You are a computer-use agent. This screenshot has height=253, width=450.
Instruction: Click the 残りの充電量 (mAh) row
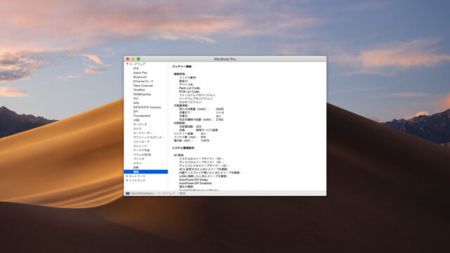[201, 109]
